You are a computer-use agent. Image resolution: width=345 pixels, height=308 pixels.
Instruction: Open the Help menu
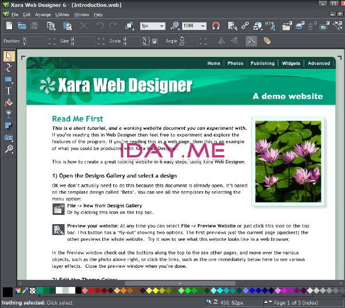98,15
